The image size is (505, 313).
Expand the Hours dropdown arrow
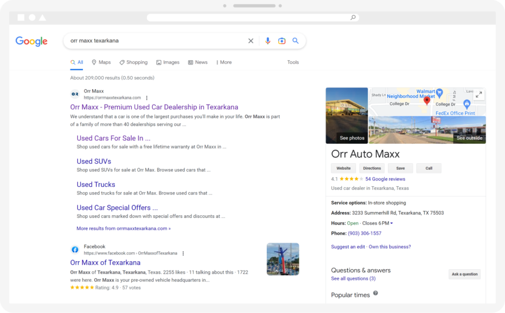392,223
